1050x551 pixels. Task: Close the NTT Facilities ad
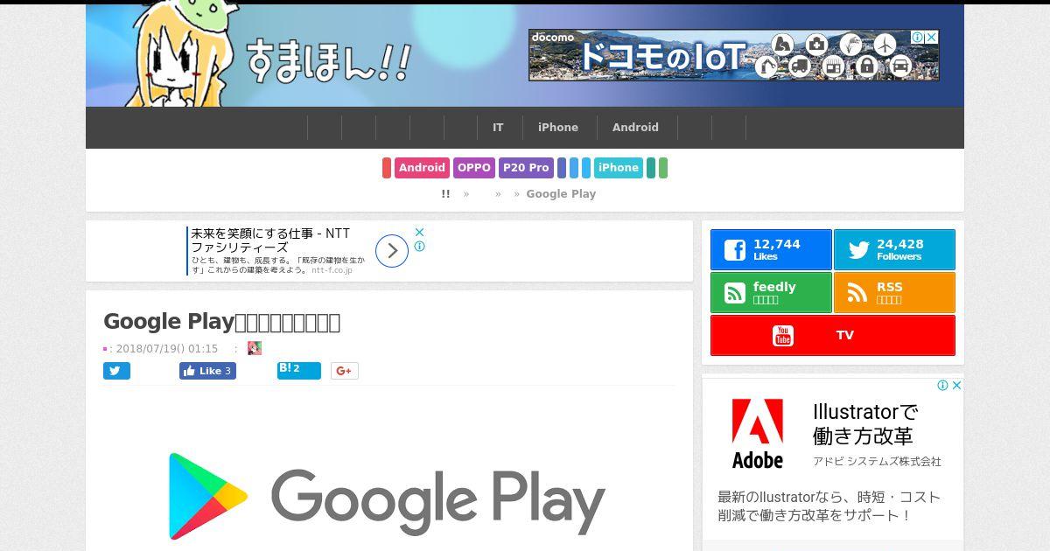(419, 232)
